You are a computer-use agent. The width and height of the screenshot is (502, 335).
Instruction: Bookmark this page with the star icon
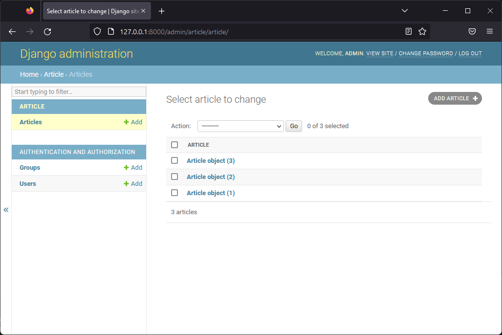pos(422,32)
